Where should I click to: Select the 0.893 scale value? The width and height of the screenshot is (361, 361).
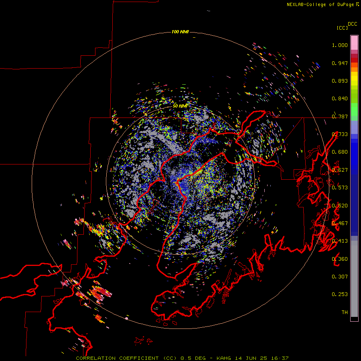tap(340, 81)
